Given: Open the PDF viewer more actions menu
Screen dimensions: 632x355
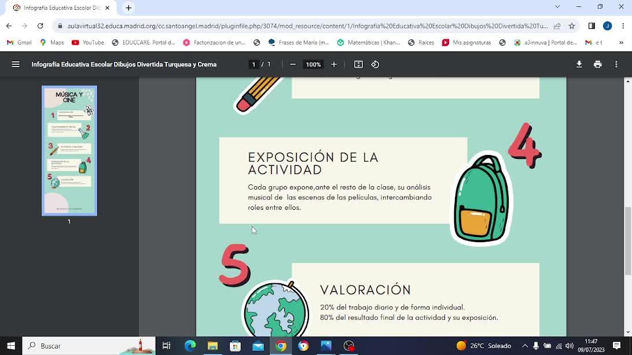Looking at the screenshot, I should 616,64.
